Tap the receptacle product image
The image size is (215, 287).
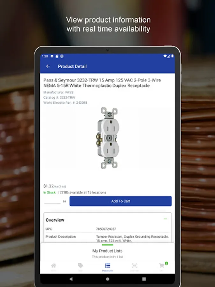click(108, 138)
